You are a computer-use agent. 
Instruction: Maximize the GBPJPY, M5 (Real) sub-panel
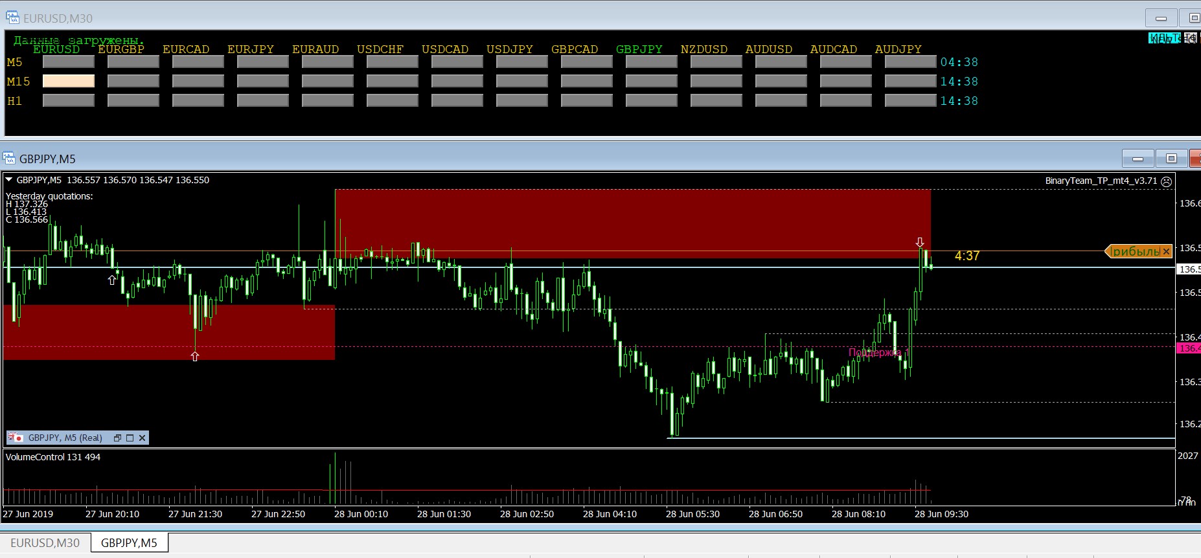pos(130,438)
